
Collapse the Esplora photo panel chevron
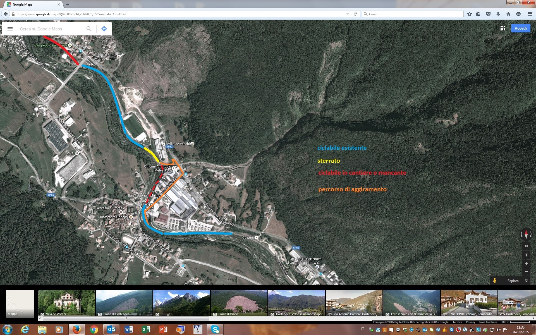point(526,281)
